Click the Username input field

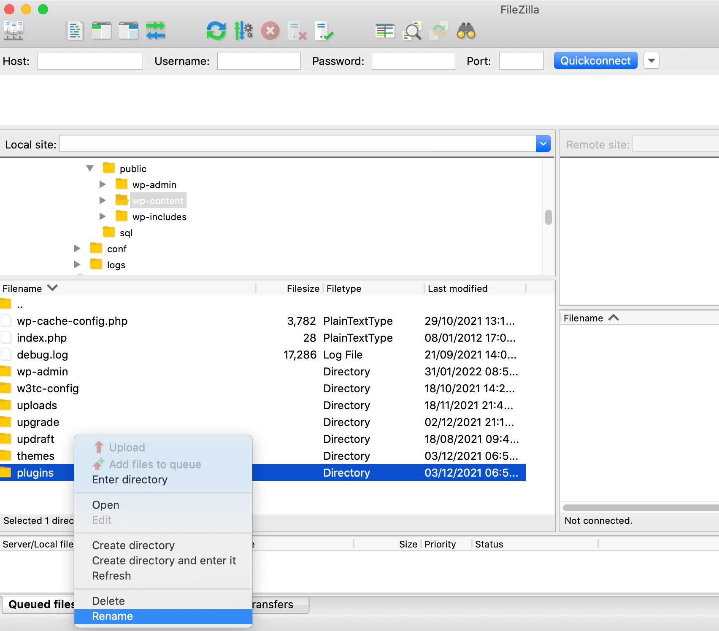[x=259, y=61]
